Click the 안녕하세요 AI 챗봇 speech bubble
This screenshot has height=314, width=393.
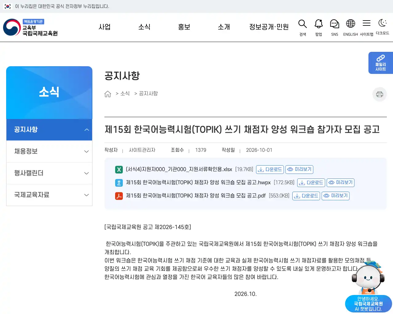368,304
